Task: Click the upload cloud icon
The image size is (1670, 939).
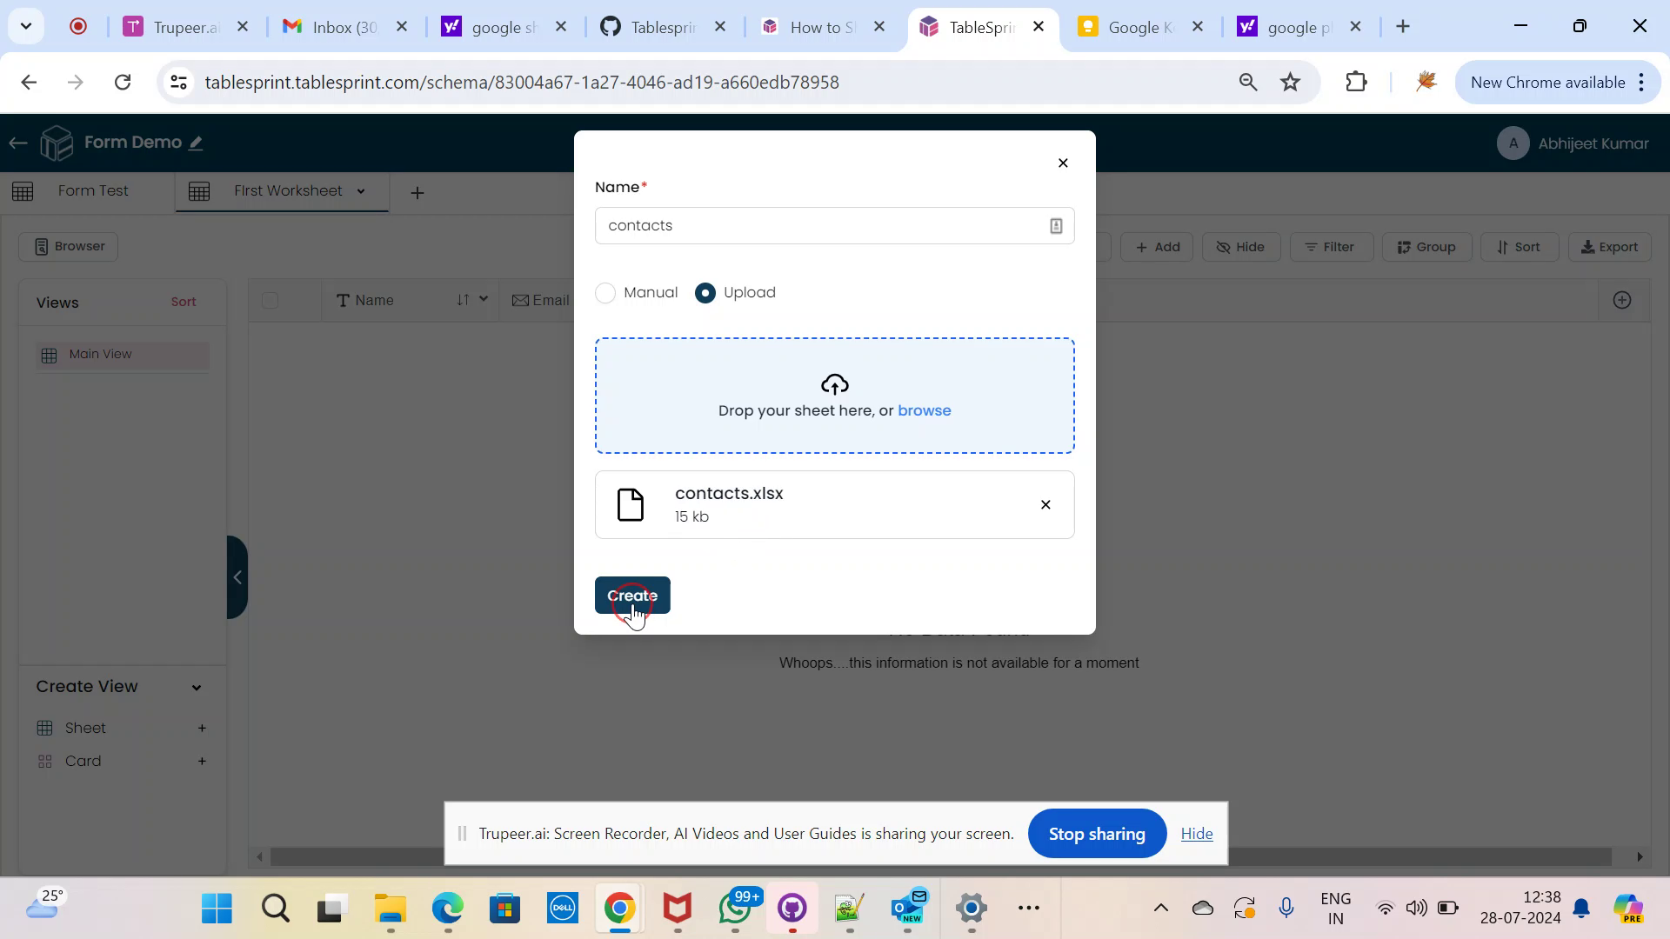Action: pos(835,385)
